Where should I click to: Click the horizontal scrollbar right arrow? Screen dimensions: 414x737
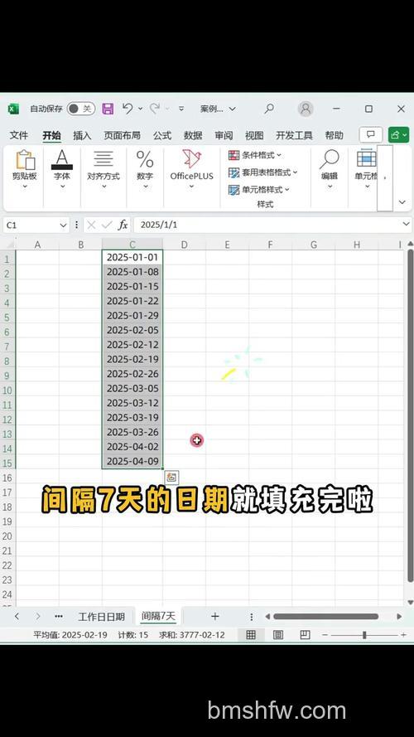pos(399,616)
